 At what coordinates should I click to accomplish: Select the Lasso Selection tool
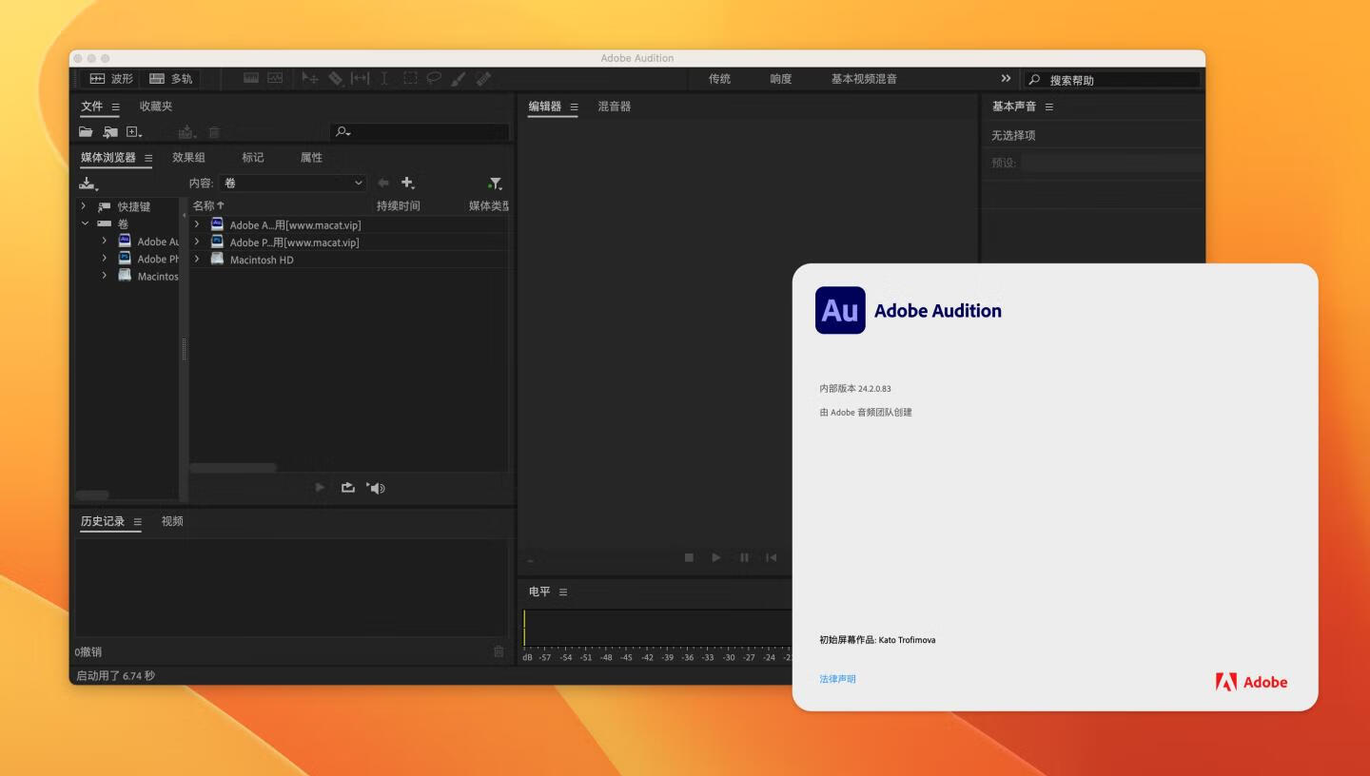click(x=434, y=79)
